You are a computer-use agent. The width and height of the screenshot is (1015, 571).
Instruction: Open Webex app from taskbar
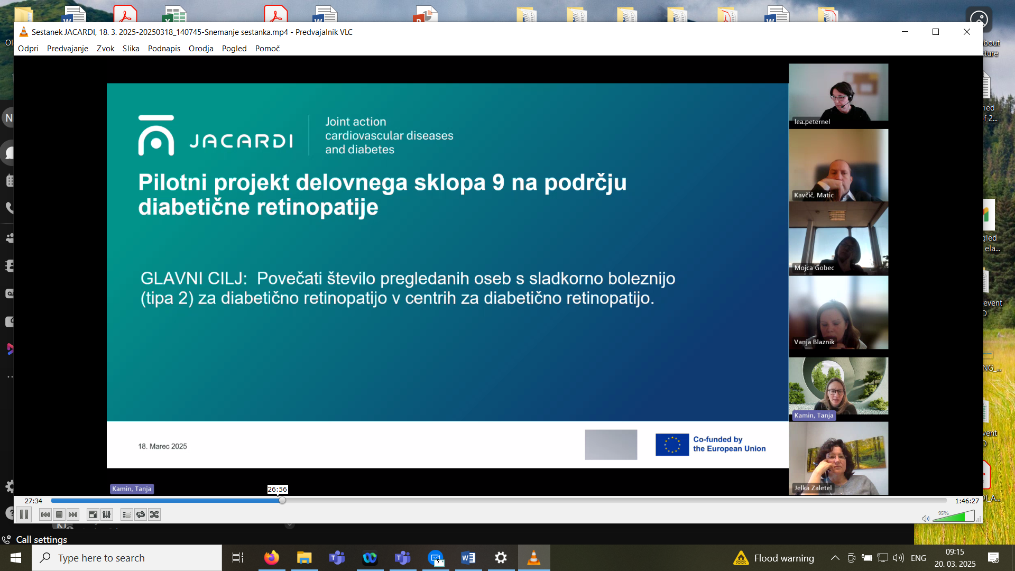tap(370, 558)
